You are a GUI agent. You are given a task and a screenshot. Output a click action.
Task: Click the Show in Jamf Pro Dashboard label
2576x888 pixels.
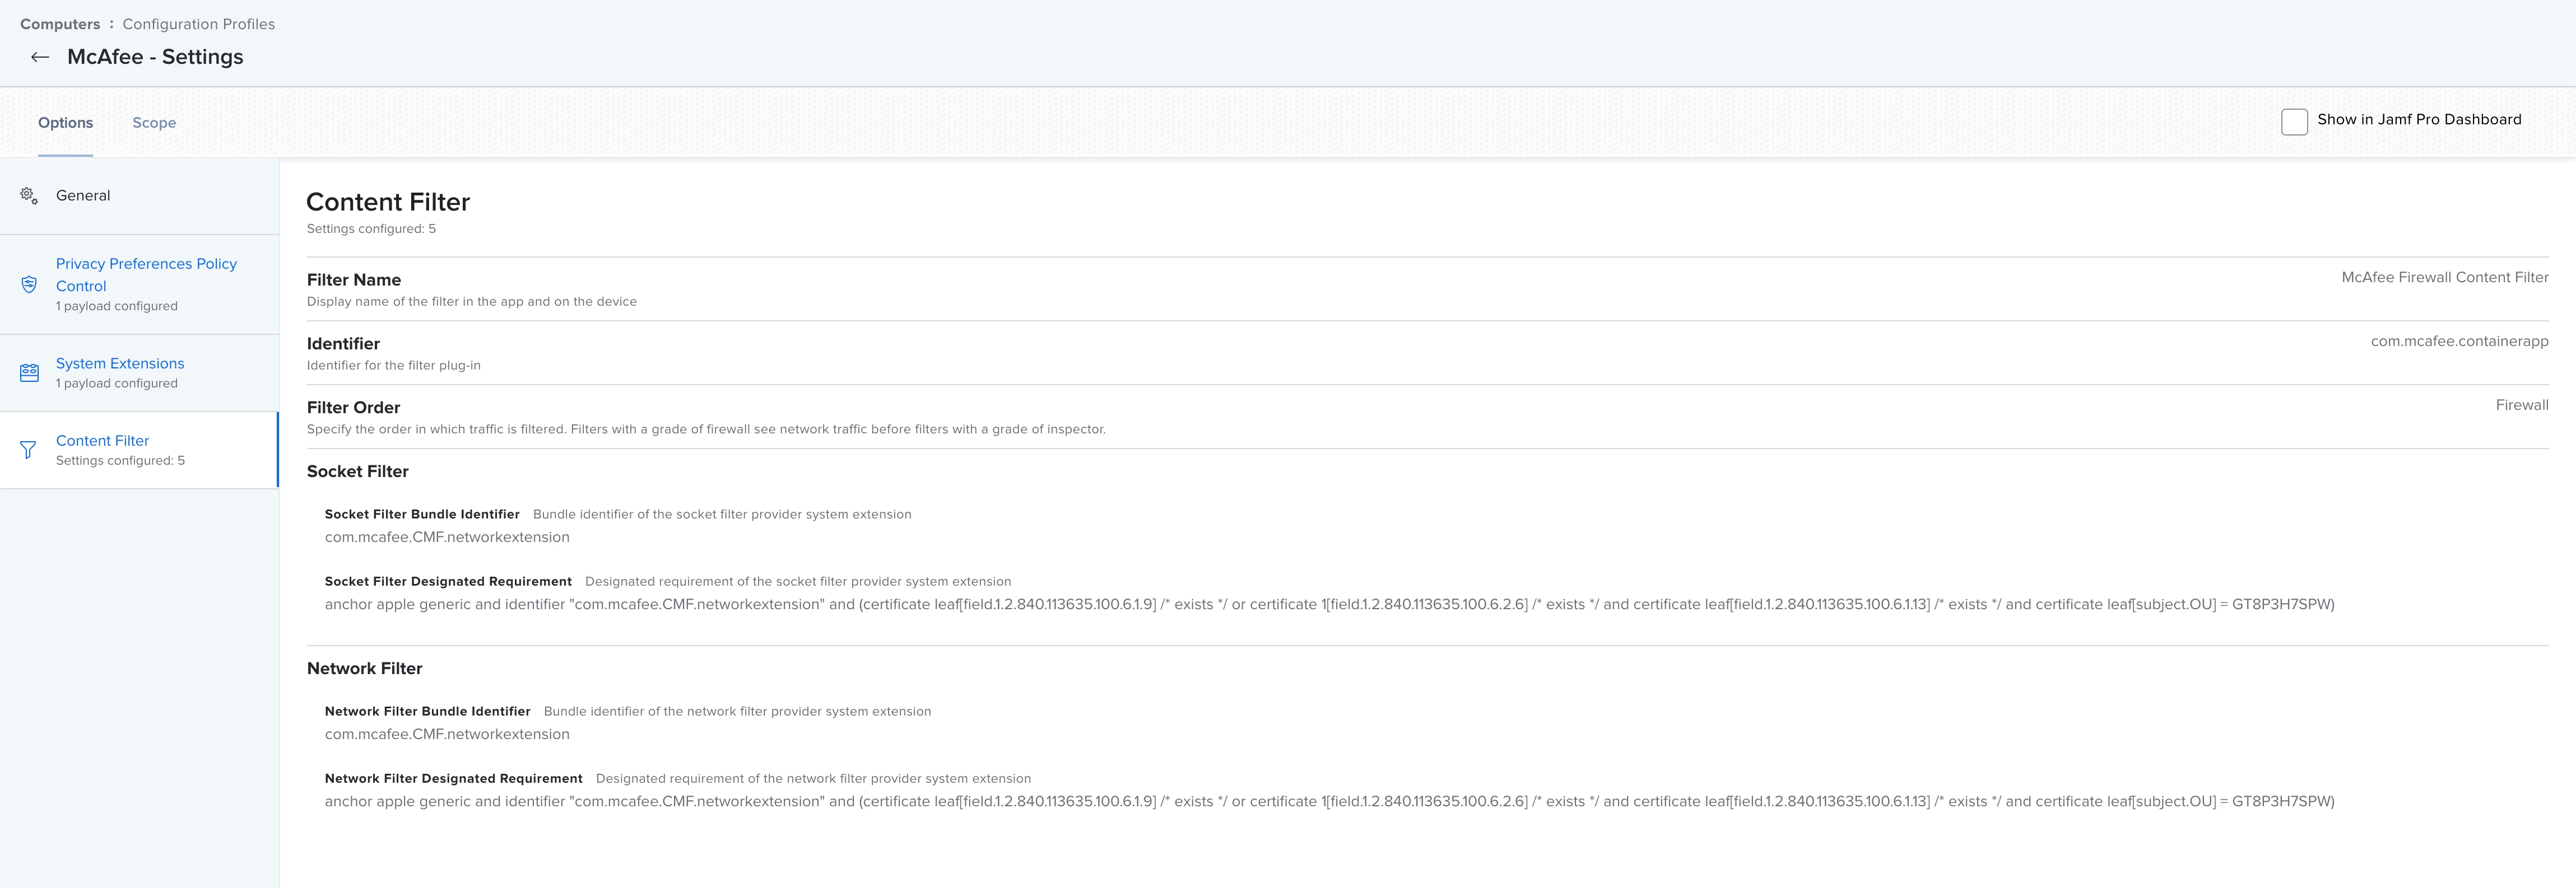(x=2419, y=120)
